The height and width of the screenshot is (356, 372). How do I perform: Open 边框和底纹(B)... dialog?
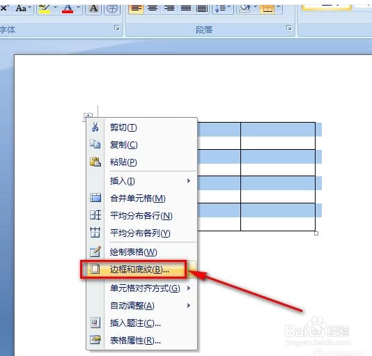141,270
